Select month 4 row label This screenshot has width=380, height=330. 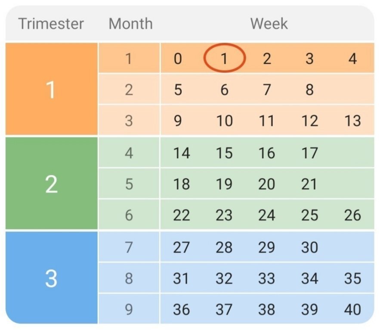pos(129,153)
